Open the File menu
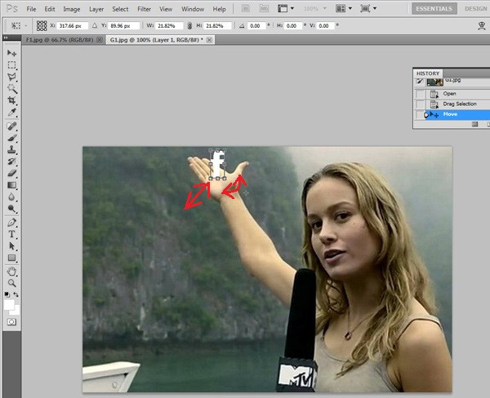Viewport: 490px width, 398px height. click(31, 9)
